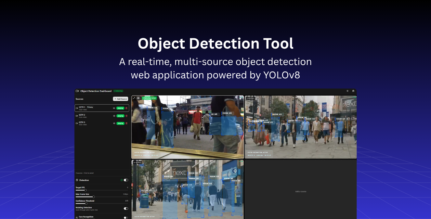Click the delete trash icon for CCTV 2
The image size is (431, 219).
click(x=126, y=116)
